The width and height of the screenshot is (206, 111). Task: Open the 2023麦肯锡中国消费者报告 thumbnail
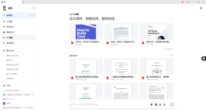point(157,32)
